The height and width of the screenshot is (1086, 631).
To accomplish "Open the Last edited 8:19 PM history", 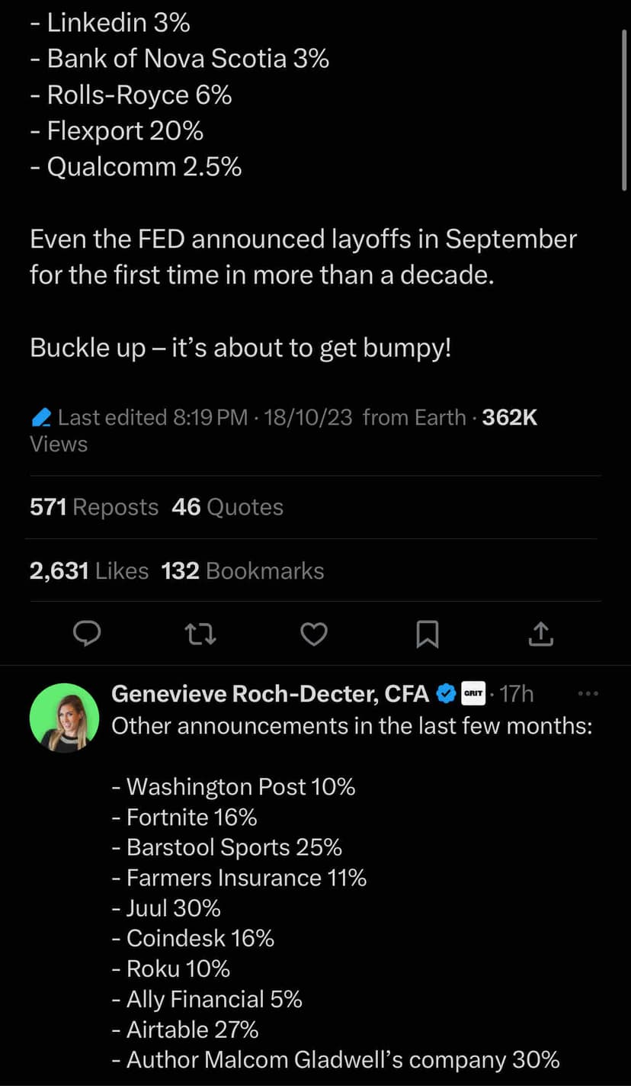I will point(152,418).
